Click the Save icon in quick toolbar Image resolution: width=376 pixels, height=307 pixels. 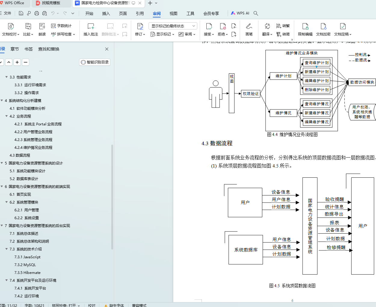[21, 13]
